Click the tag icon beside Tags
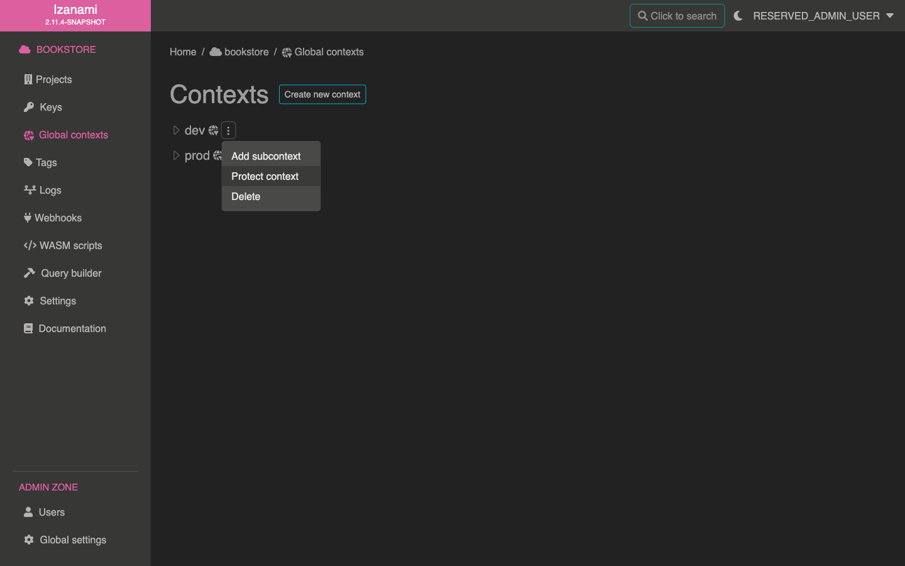 pyautogui.click(x=28, y=162)
